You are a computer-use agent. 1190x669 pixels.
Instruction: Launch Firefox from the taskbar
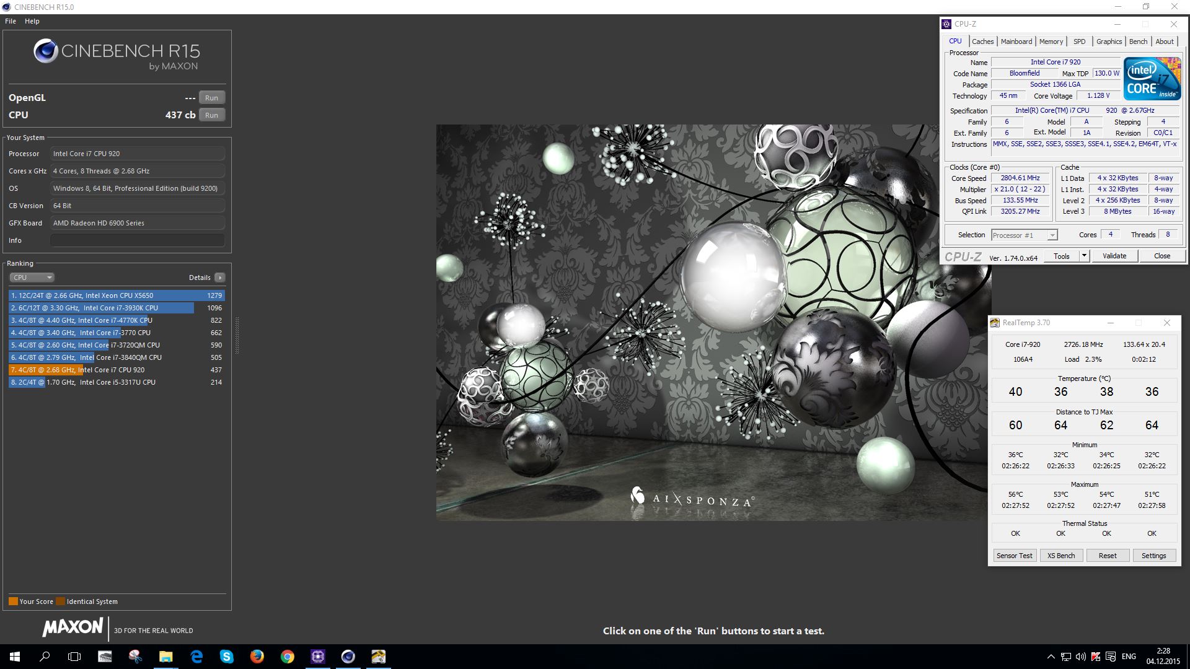point(257,657)
